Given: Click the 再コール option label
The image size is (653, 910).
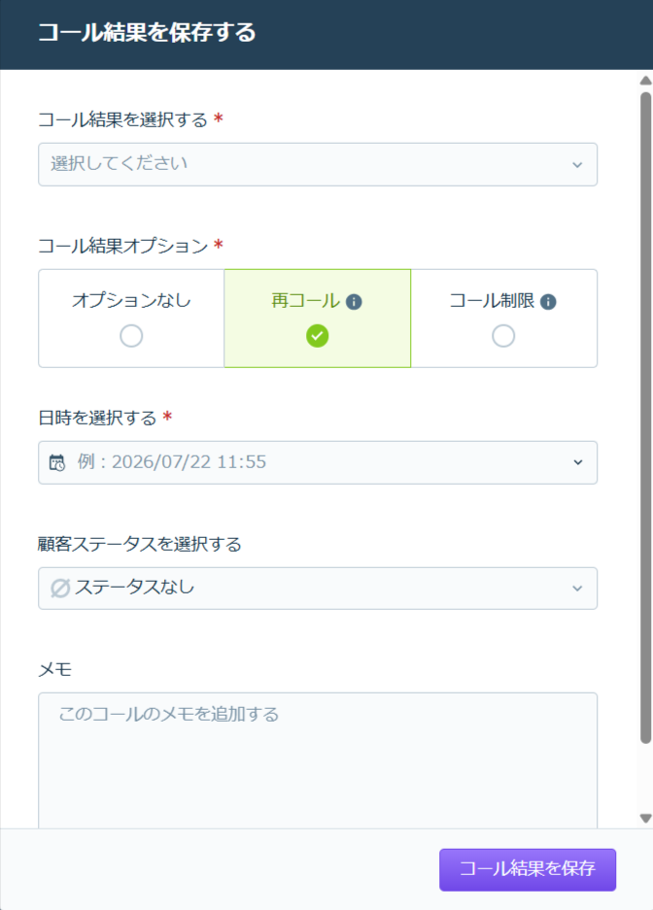Looking at the screenshot, I should (x=305, y=301).
